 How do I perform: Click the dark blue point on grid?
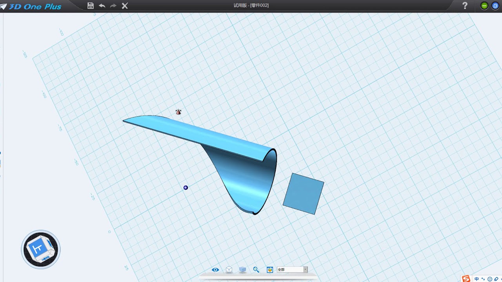pyautogui.click(x=186, y=188)
